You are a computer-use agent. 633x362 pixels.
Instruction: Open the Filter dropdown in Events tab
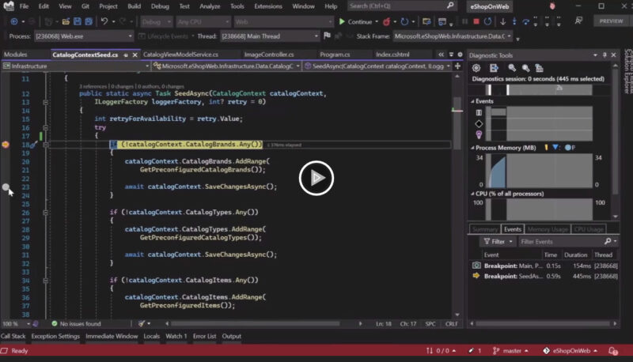498,242
